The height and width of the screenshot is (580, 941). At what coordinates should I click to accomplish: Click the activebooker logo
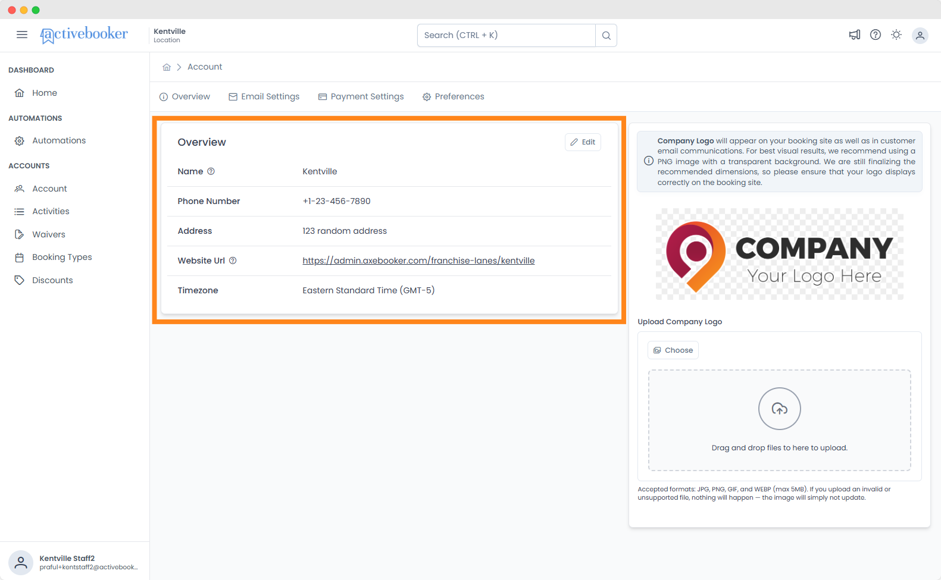(x=84, y=35)
